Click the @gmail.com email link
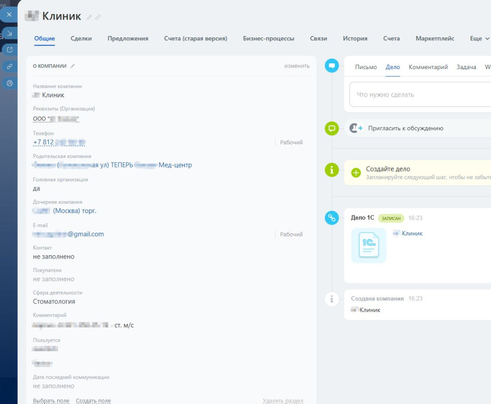491x404 pixels. point(68,234)
